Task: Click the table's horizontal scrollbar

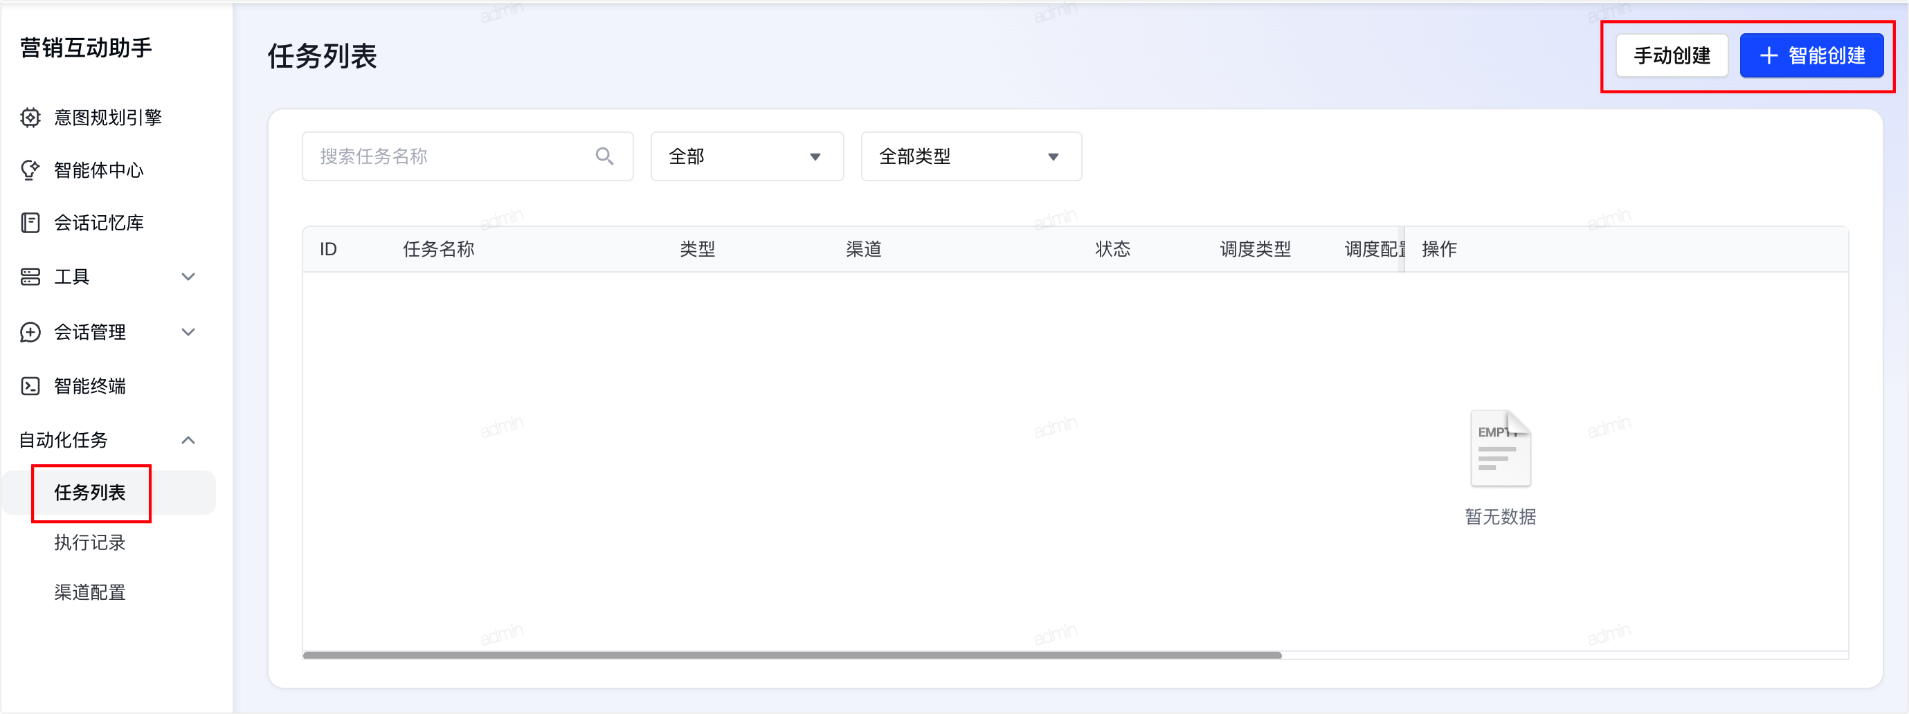Action: [x=793, y=655]
